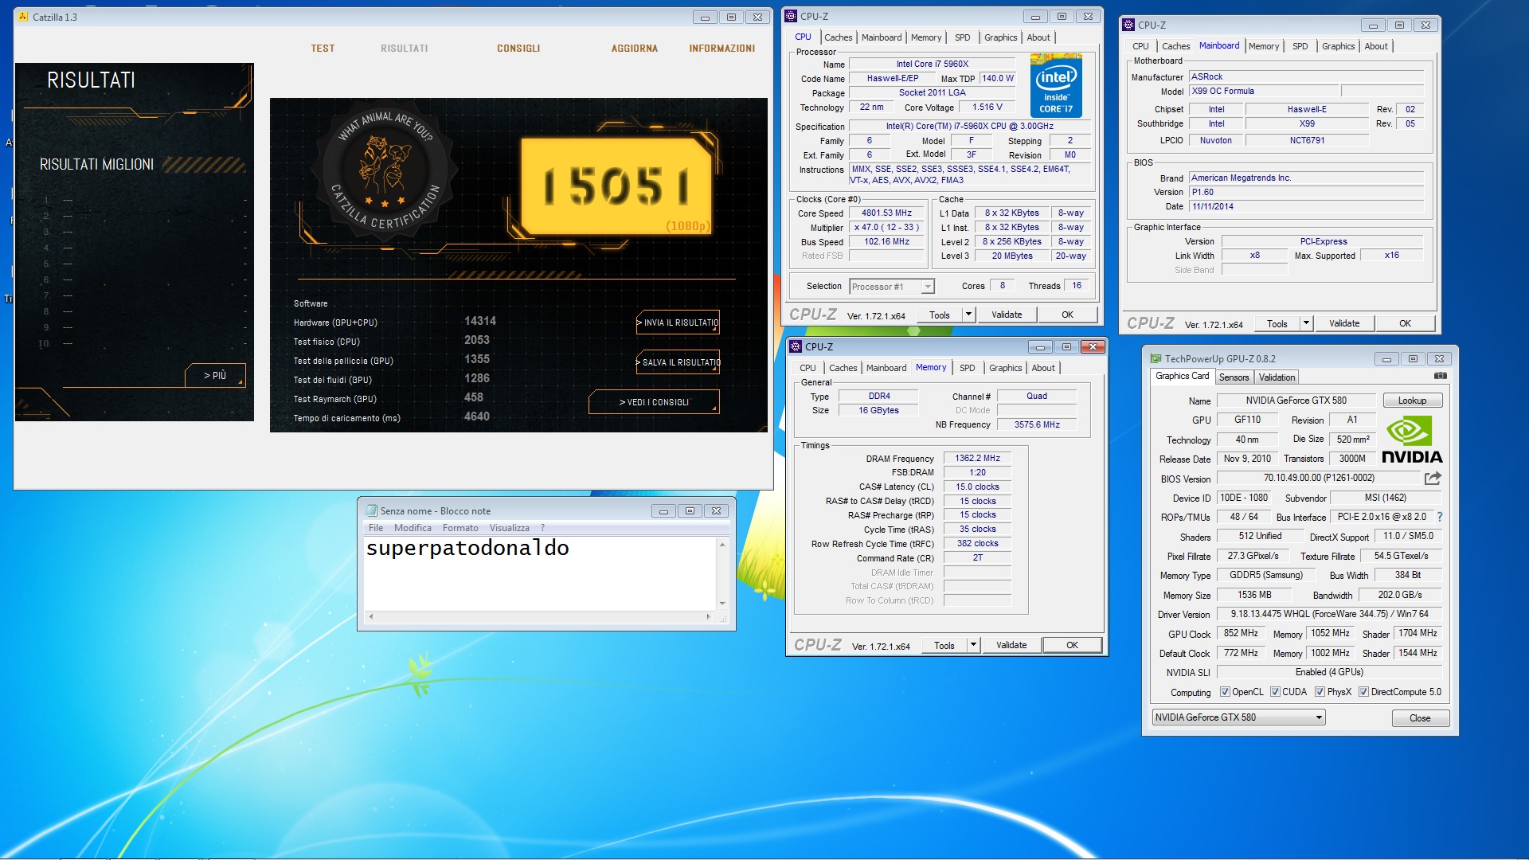1529x860 pixels.
Task: Open the File menu in Notepad
Action: point(376,528)
